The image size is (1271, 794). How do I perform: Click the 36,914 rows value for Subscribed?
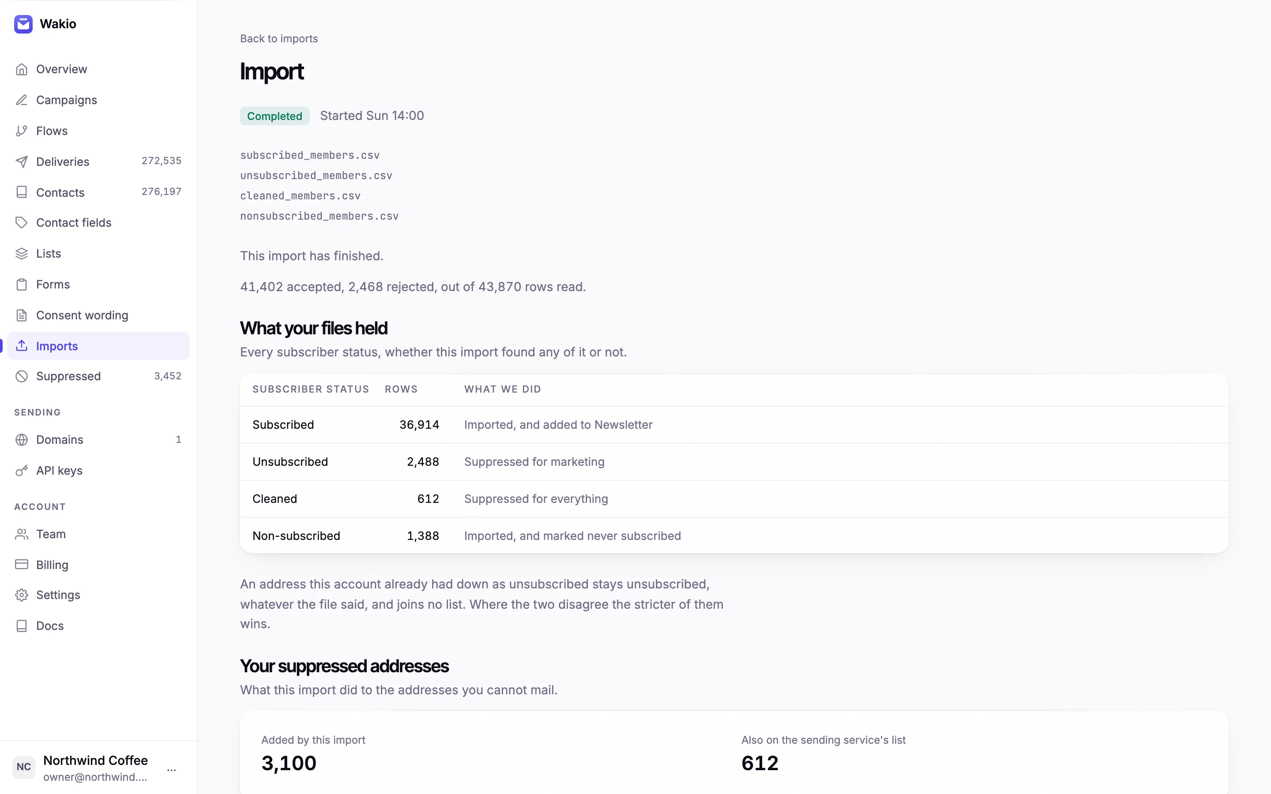419,425
